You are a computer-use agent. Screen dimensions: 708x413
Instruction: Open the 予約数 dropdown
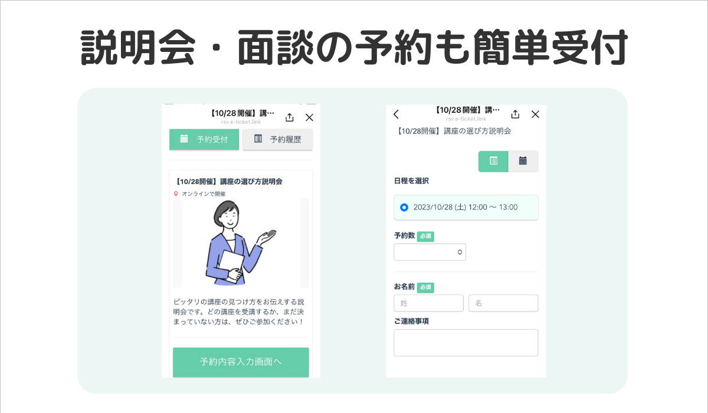tap(430, 252)
